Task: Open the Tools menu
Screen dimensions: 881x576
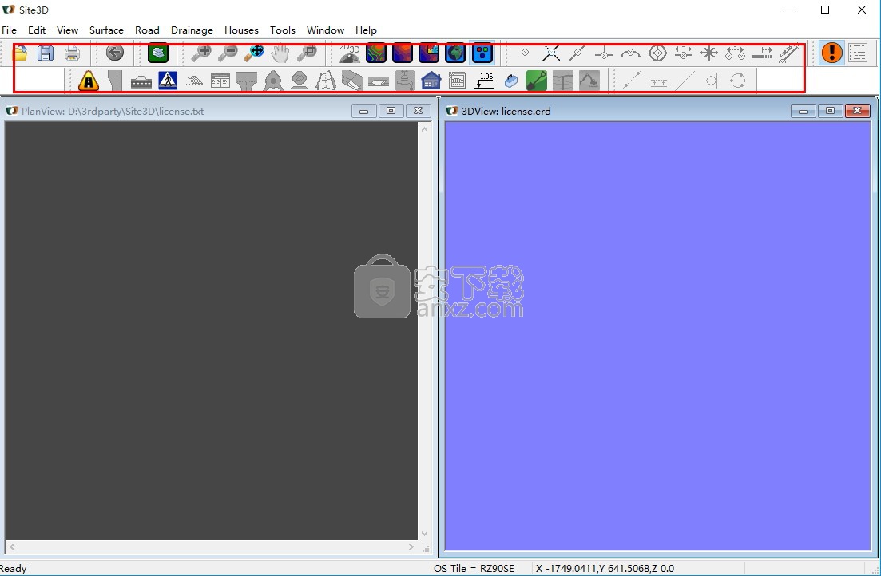Action: (x=283, y=30)
